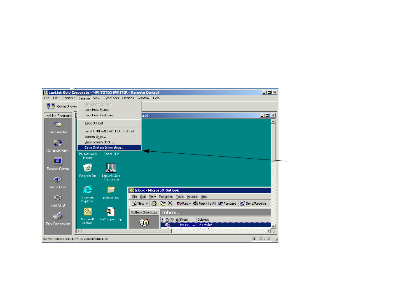
Task: Click the horizontal scroll left arrow
Action: pyautogui.click(x=79, y=231)
